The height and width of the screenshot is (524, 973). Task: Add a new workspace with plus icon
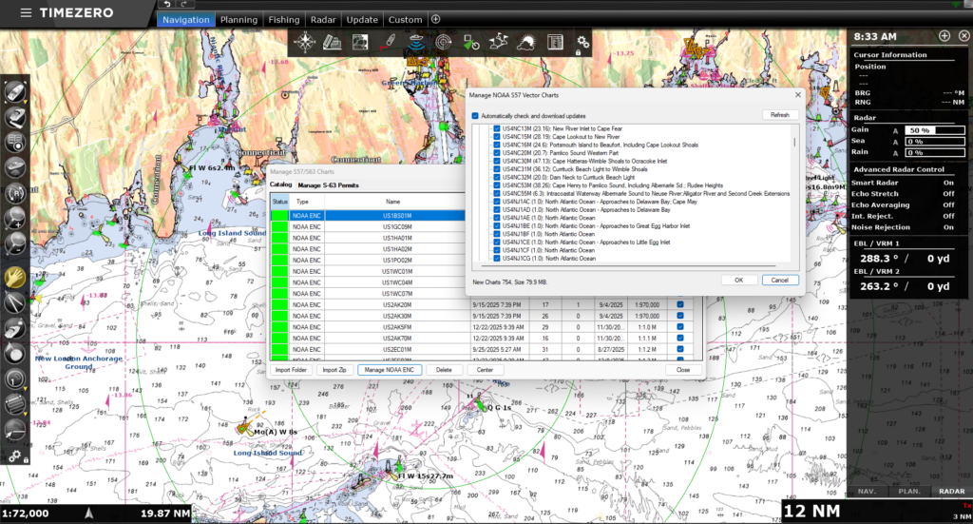pyautogui.click(x=436, y=19)
